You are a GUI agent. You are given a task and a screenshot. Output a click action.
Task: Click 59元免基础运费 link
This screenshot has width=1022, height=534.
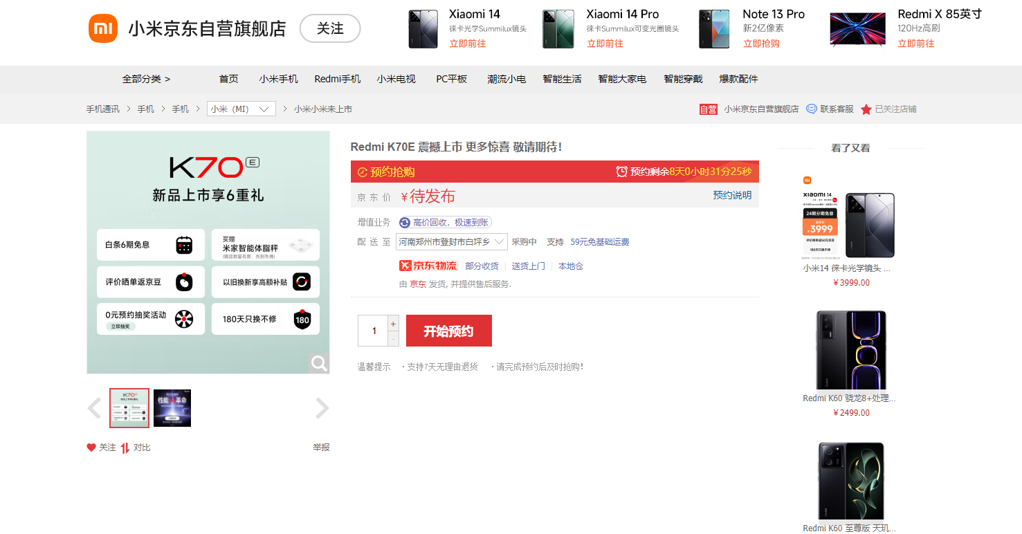coord(600,242)
